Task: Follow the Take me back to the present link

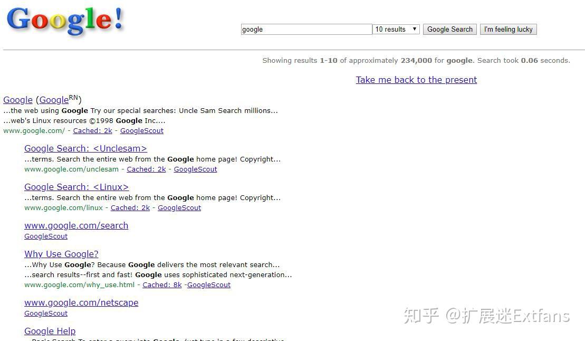Action: tap(416, 80)
